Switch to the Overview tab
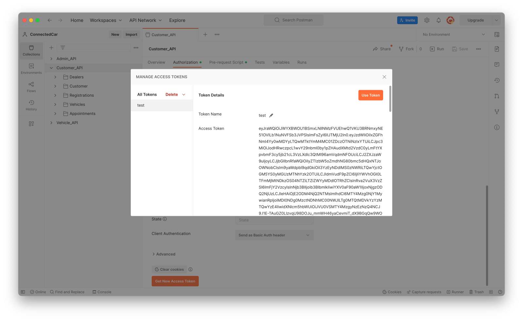 156,62
